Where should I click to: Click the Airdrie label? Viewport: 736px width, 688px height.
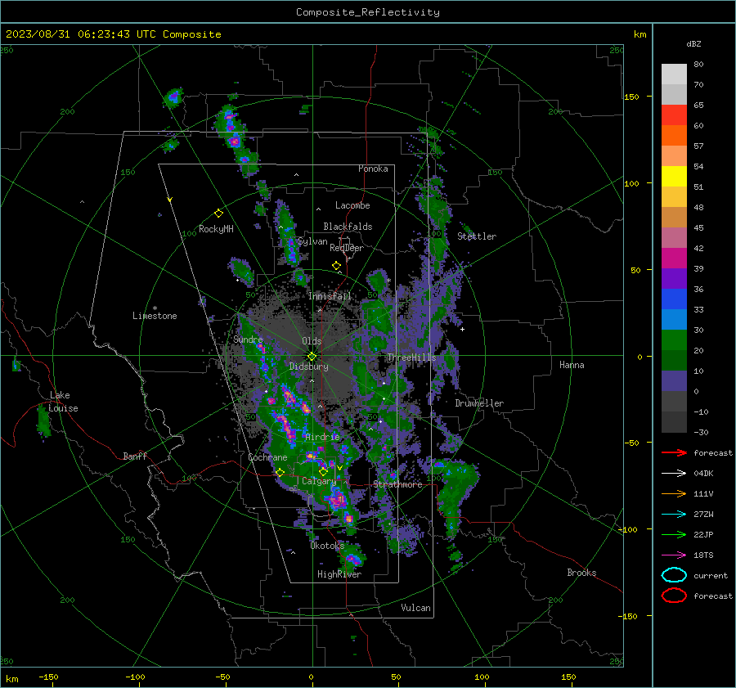322,437
